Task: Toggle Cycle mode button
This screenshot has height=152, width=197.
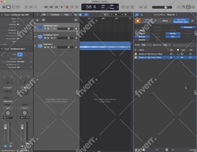Action: pyautogui.click(x=77, y=7)
